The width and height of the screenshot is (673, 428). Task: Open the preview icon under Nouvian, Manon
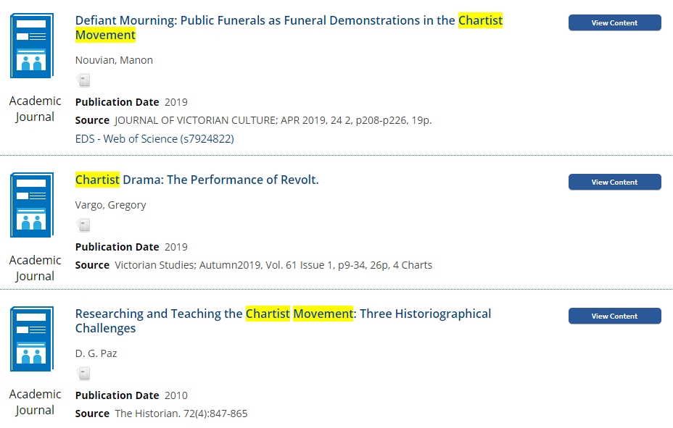click(x=83, y=80)
